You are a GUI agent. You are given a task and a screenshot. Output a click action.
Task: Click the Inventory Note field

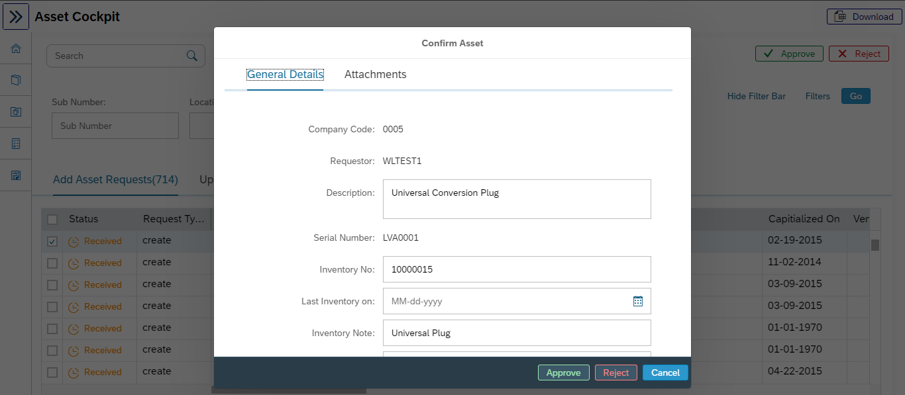[517, 333]
